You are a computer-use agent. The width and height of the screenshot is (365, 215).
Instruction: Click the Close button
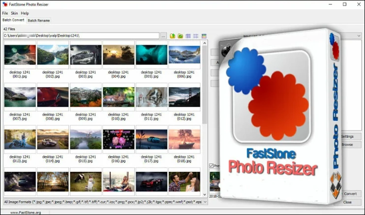click(x=347, y=202)
